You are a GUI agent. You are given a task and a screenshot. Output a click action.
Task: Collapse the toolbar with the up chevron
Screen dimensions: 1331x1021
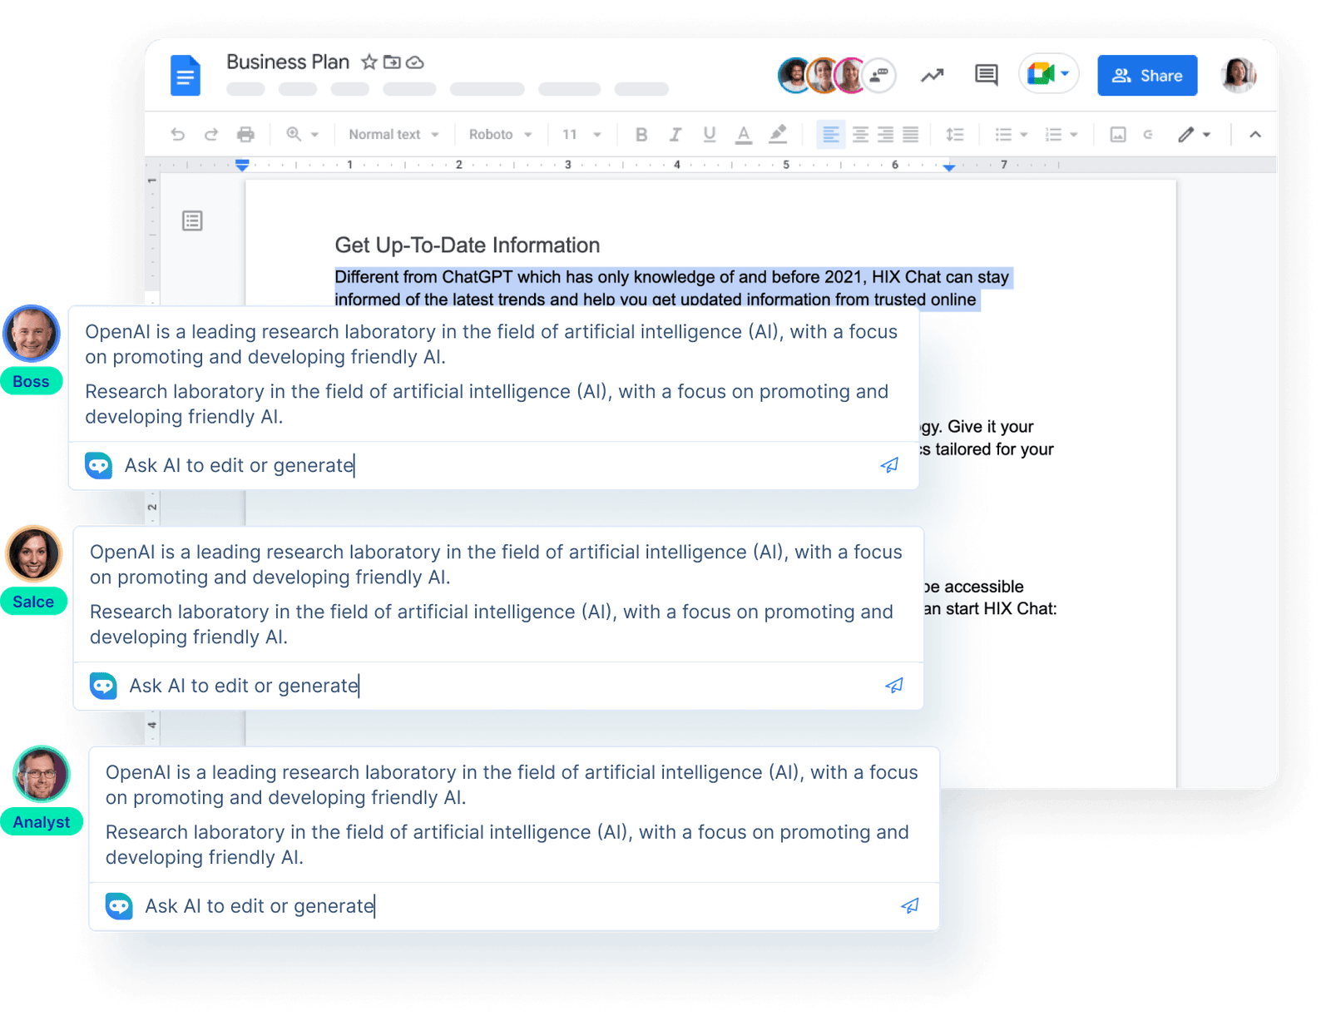click(x=1255, y=135)
